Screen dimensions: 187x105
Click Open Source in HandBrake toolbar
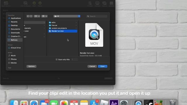[6, 4]
